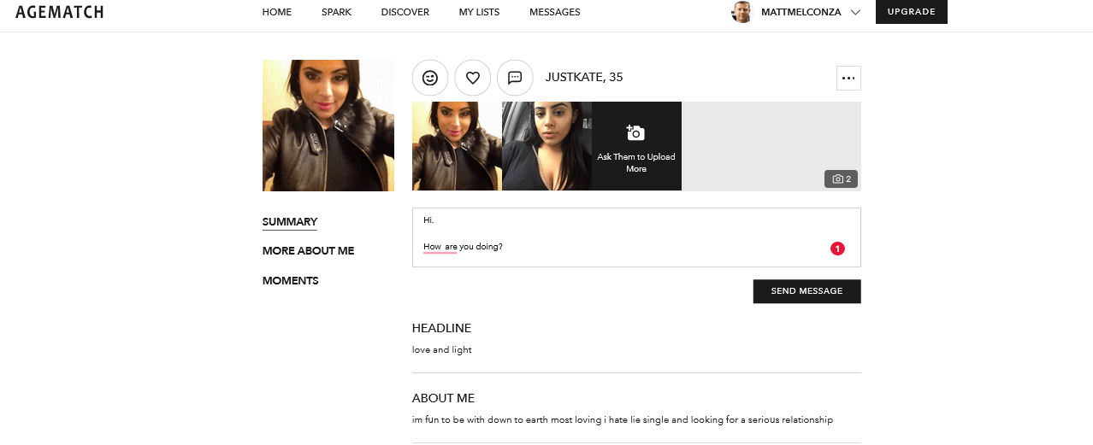Click the JUSTKATE, 35 profile name
The height and width of the screenshot is (445, 1093).
coord(584,78)
